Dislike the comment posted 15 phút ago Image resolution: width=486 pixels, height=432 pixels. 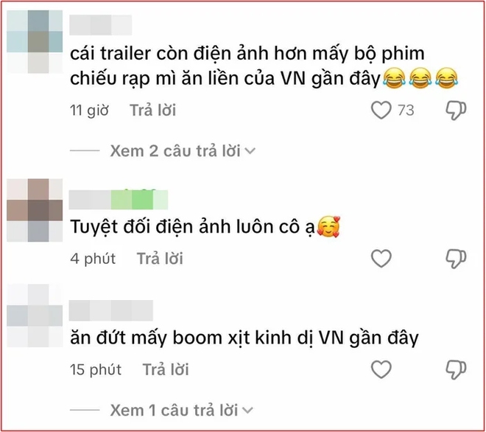(x=456, y=369)
